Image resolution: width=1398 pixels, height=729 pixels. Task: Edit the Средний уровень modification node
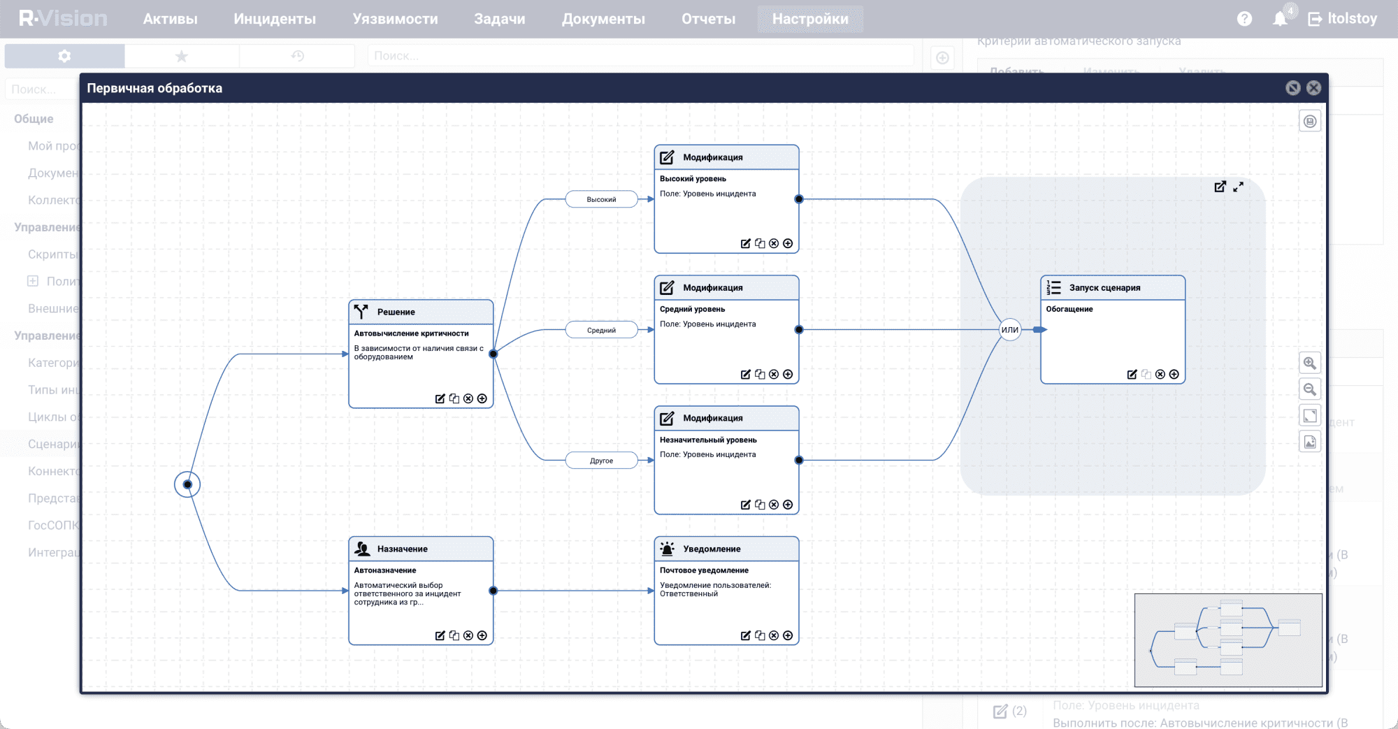[745, 374]
